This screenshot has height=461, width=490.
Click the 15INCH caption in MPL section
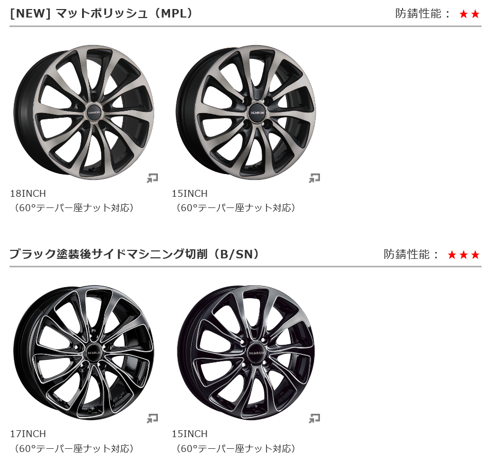click(190, 194)
